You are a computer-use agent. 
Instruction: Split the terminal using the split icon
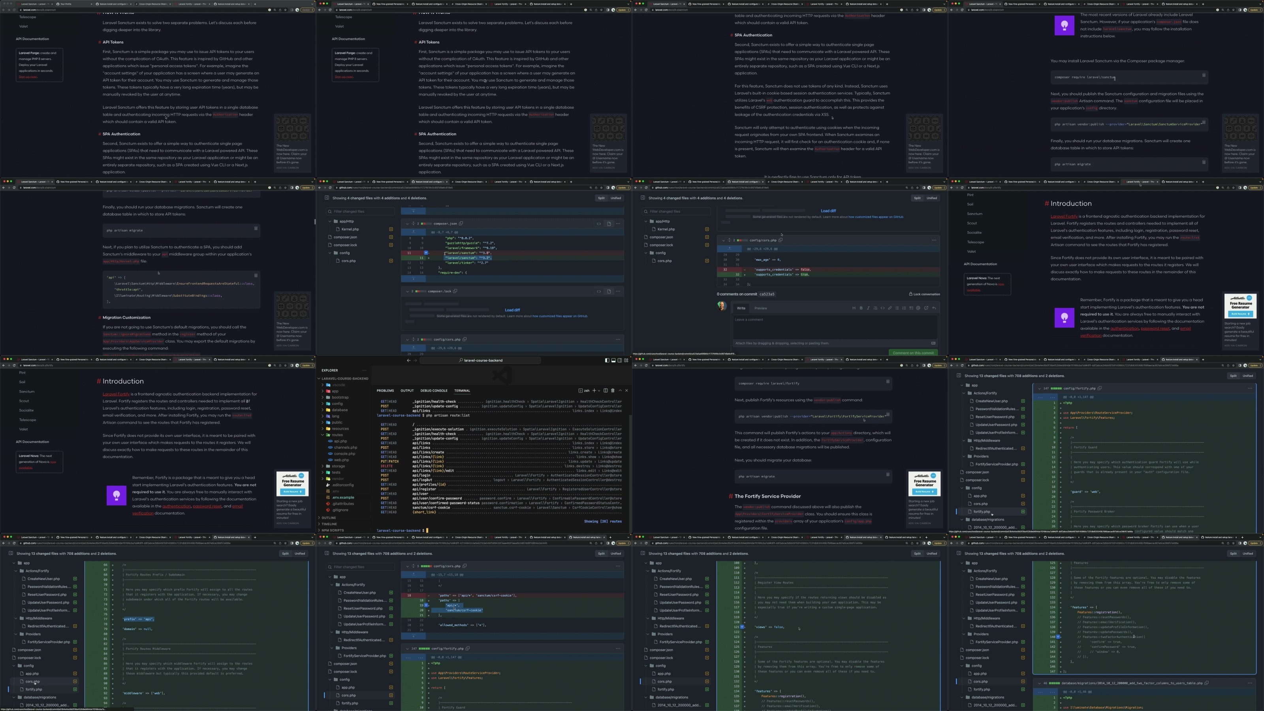tap(606, 391)
